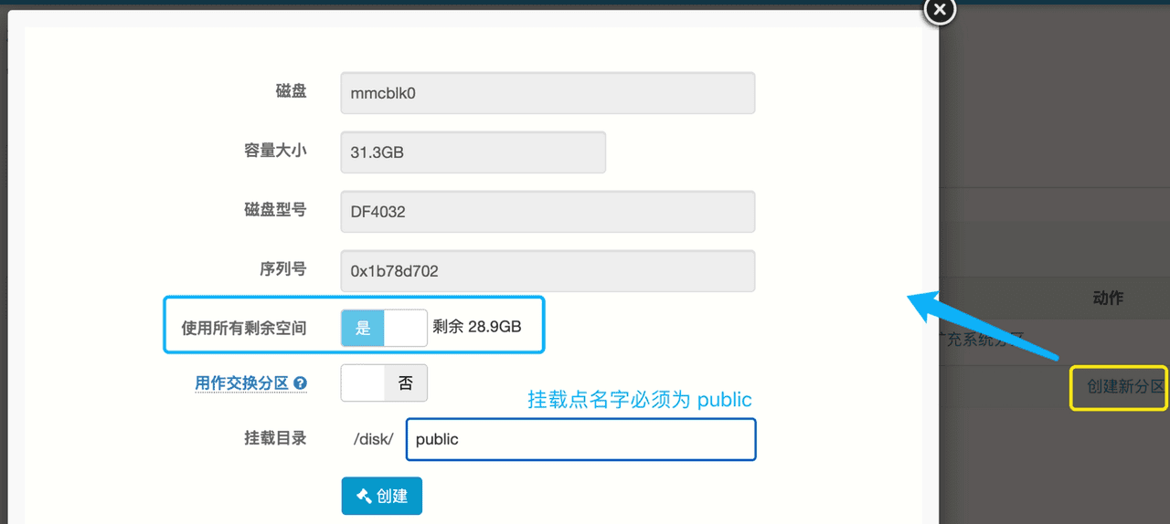Click the 序列号 label

(282, 269)
